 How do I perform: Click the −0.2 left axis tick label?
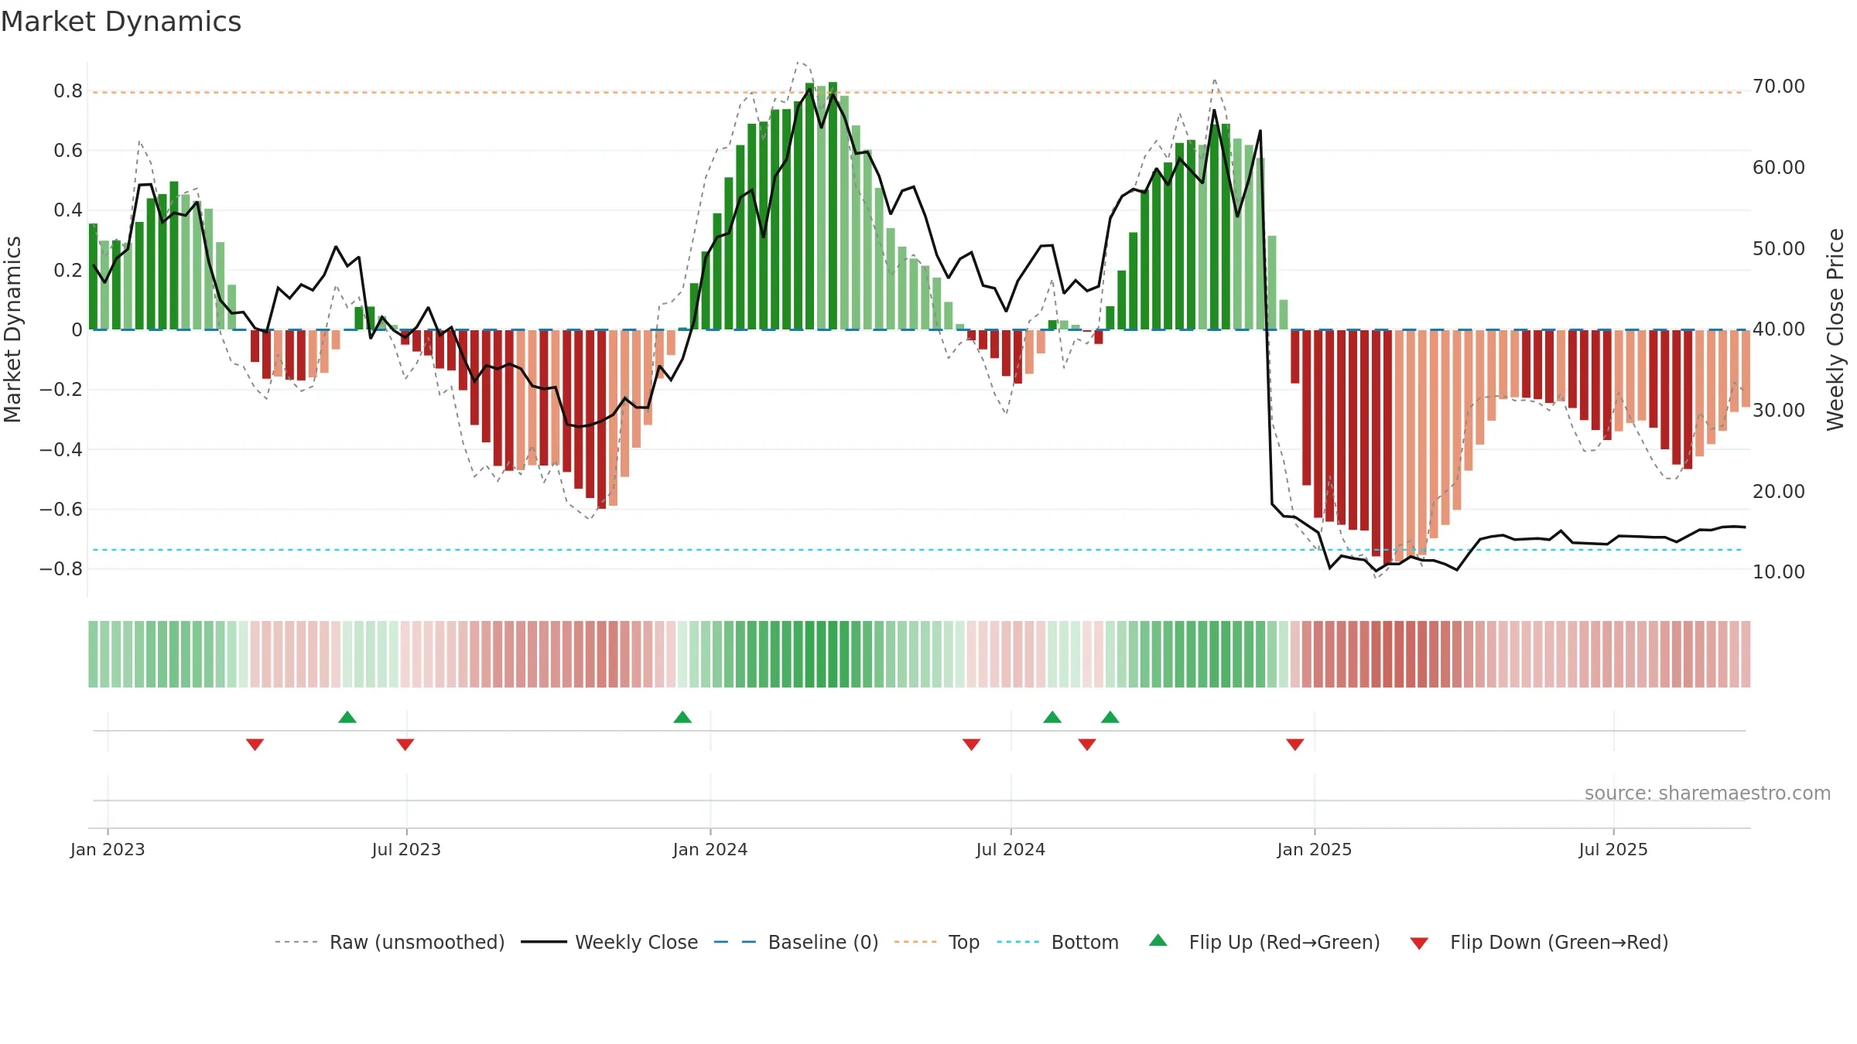point(61,390)
